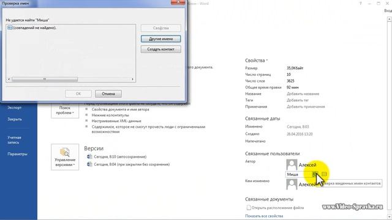
Task: Click the check contact names icon
Action: coord(315,174)
